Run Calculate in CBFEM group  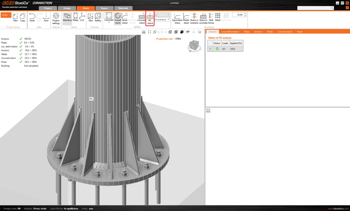(109, 18)
